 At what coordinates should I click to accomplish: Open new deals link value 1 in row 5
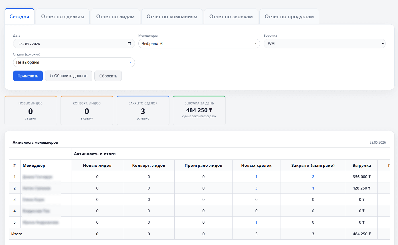pos(256,222)
